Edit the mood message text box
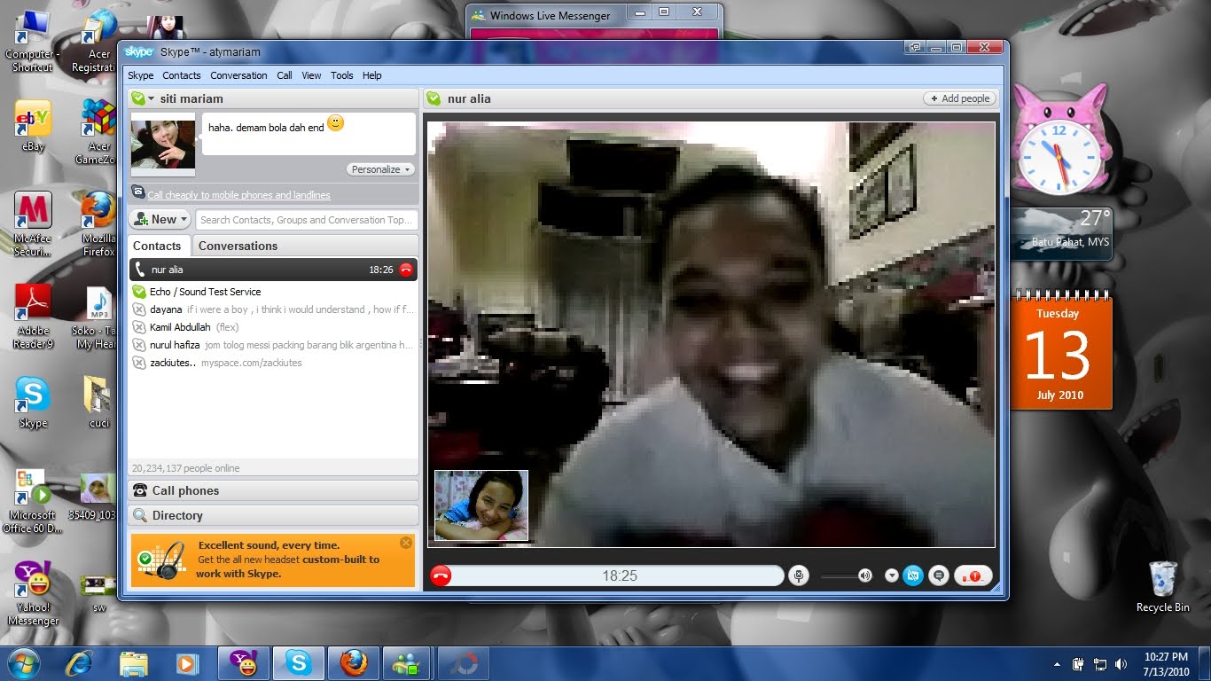This screenshot has width=1211, height=681. [309, 134]
